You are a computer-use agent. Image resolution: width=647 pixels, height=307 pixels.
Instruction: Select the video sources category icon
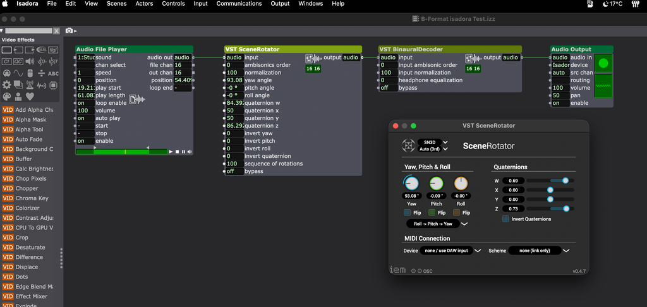(18, 50)
